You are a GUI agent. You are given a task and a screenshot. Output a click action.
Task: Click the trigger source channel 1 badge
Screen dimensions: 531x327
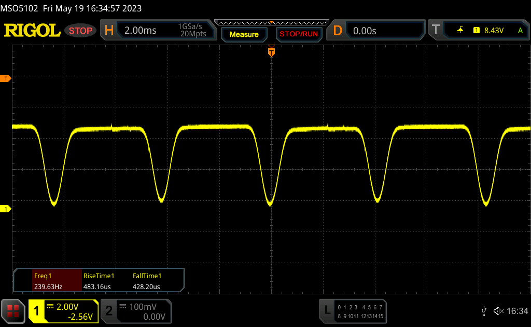pos(477,31)
